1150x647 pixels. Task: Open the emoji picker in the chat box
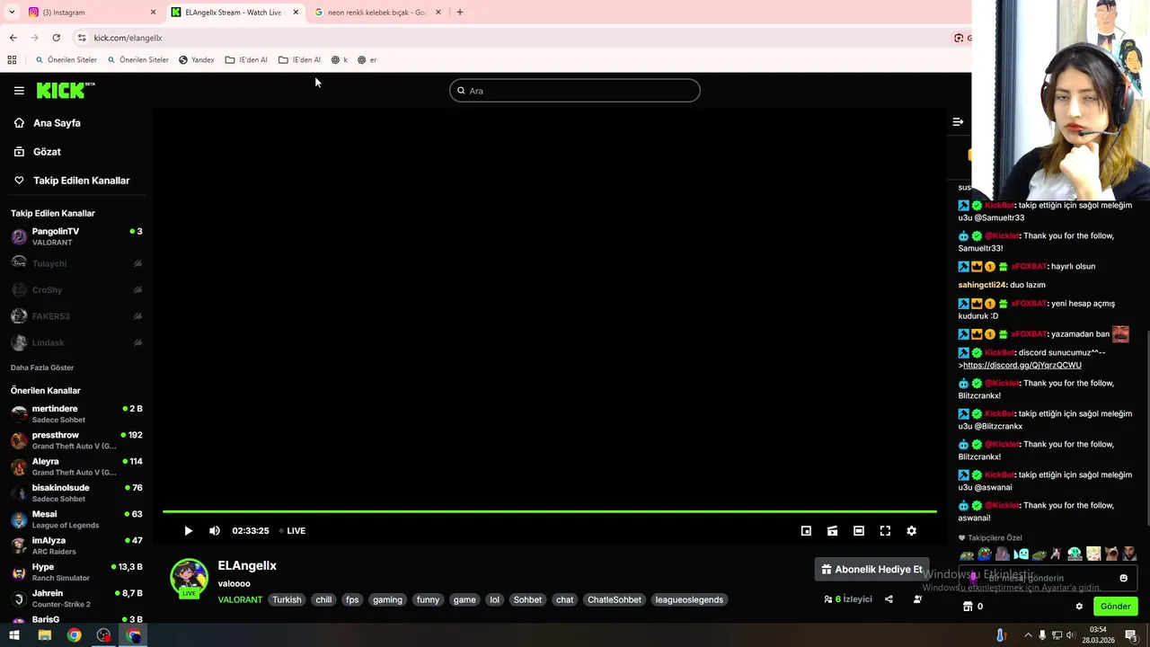pyautogui.click(x=1123, y=578)
